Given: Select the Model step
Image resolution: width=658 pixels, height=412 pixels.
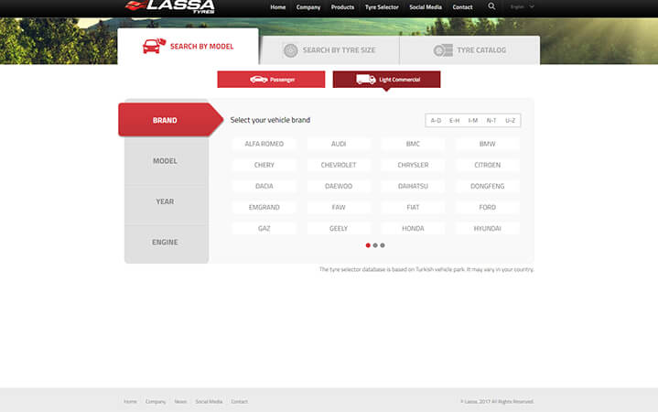Looking at the screenshot, I should coord(167,161).
